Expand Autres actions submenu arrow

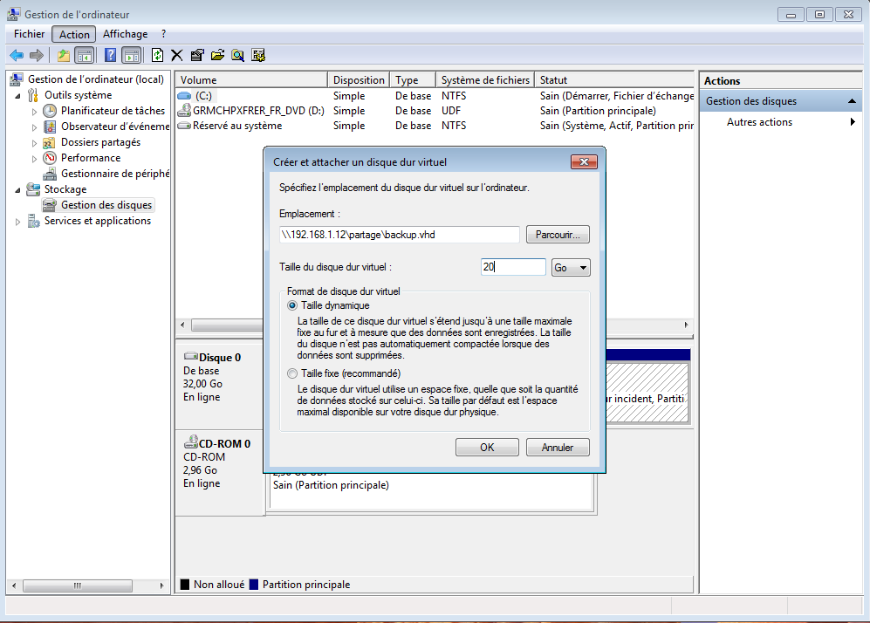pos(853,122)
